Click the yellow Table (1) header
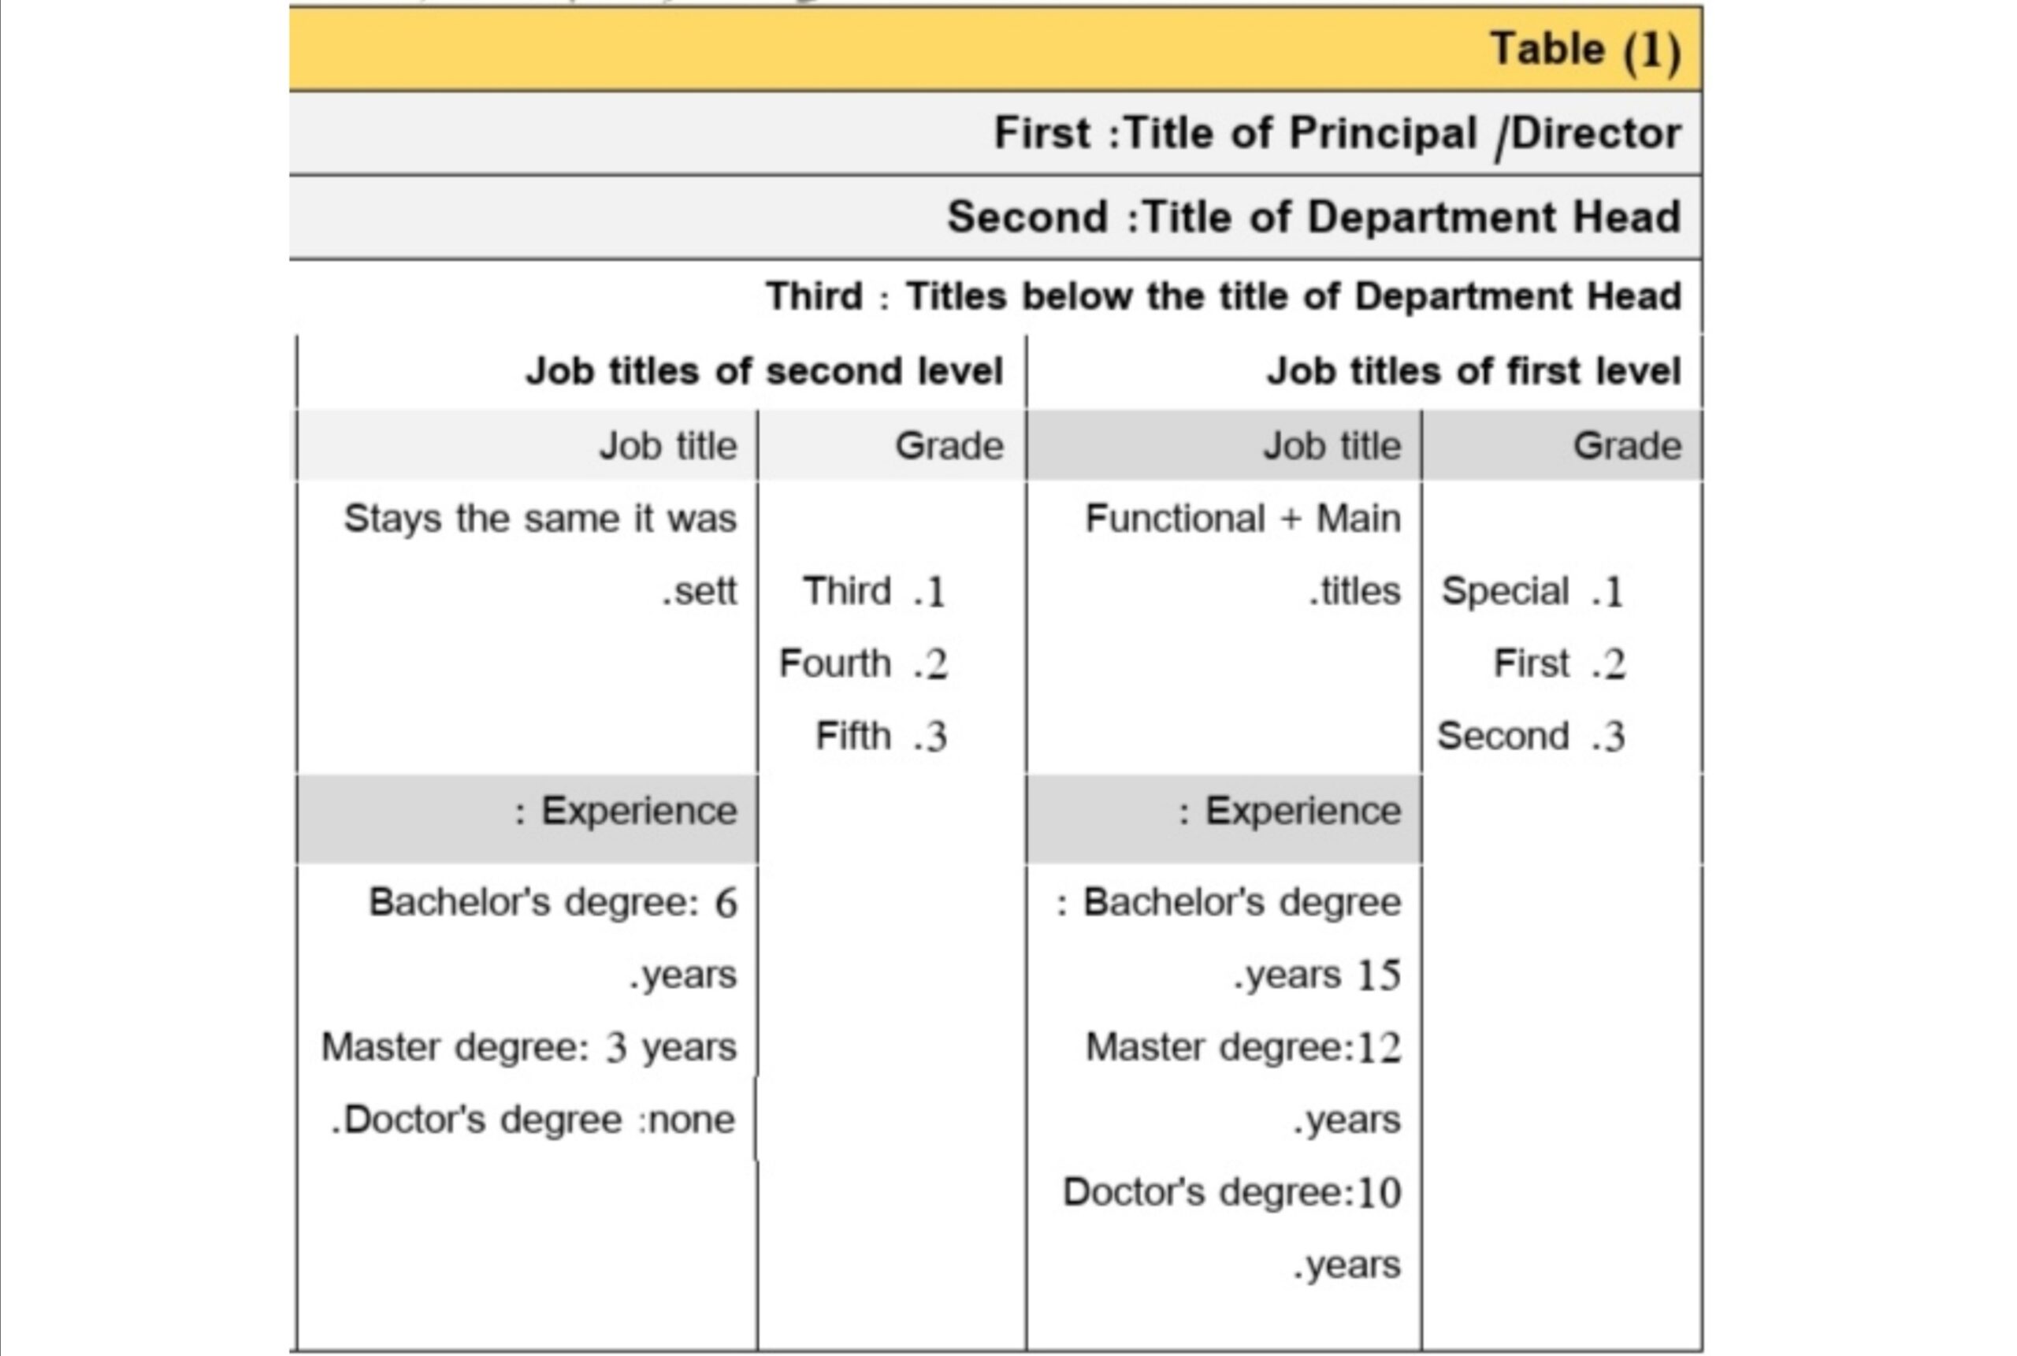This screenshot has height=1356, width=2017. tap(995, 48)
